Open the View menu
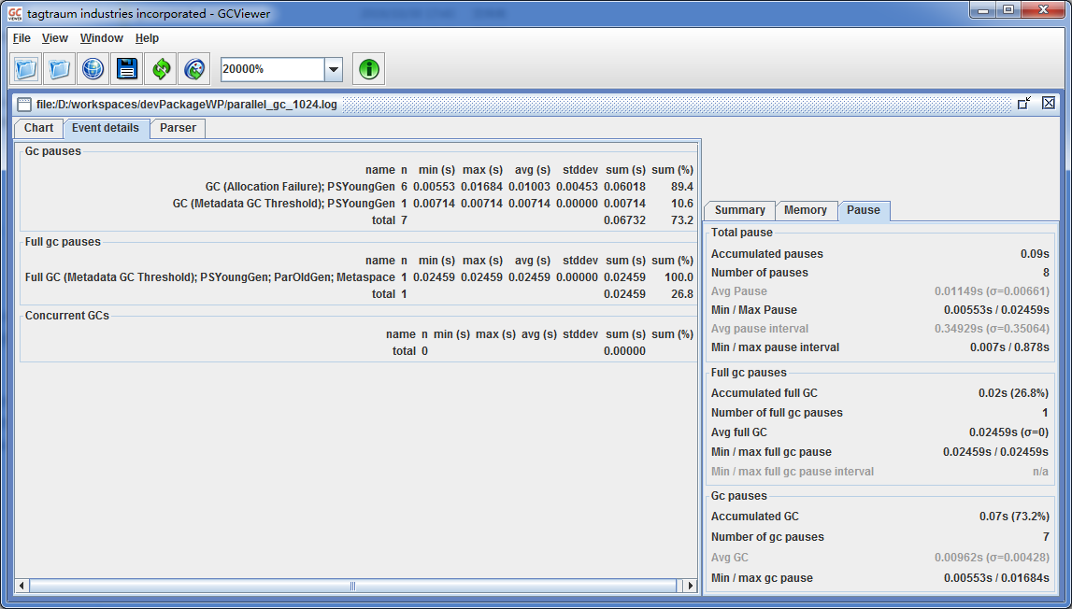 (54, 38)
